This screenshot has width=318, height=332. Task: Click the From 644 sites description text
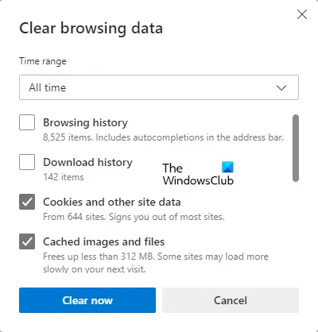tap(134, 217)
